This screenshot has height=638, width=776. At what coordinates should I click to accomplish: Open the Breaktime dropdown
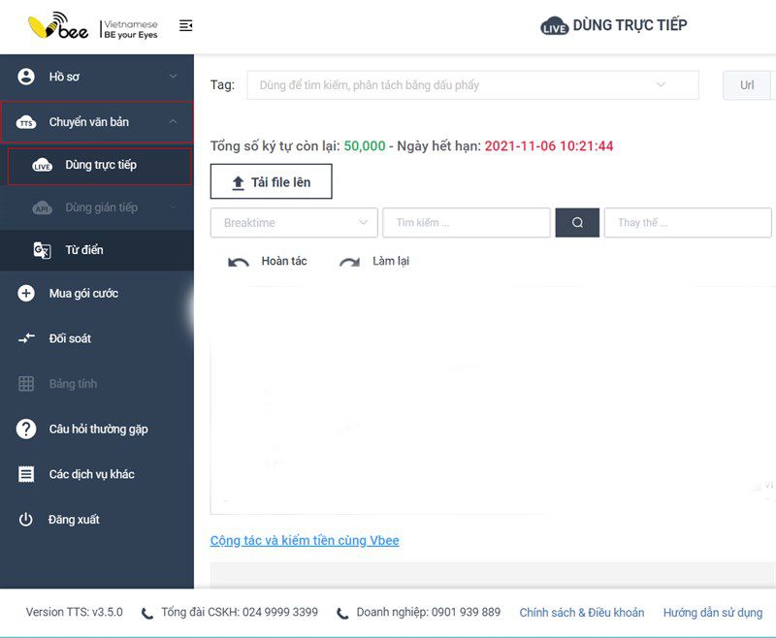tap(294, 223)
